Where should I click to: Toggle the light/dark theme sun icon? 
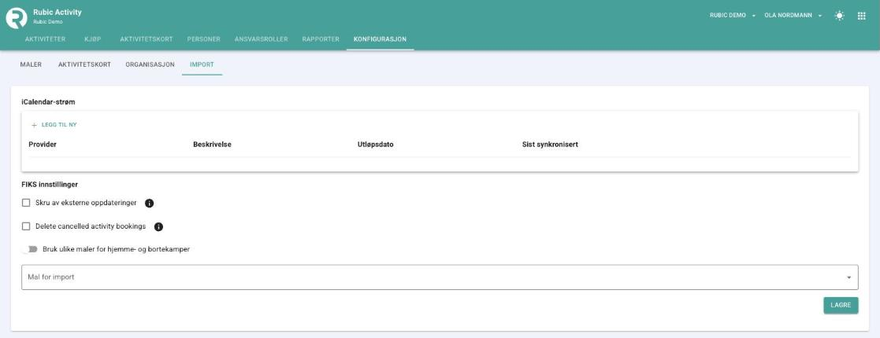click(839, 16)
